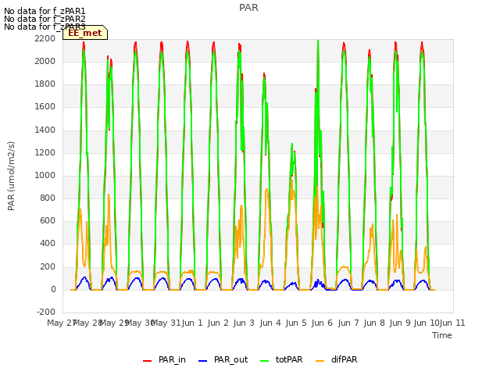Click the 1600 y-axis tick label
Image resolution: width=500 pixels, height=375 pixels.
(45, 107)
